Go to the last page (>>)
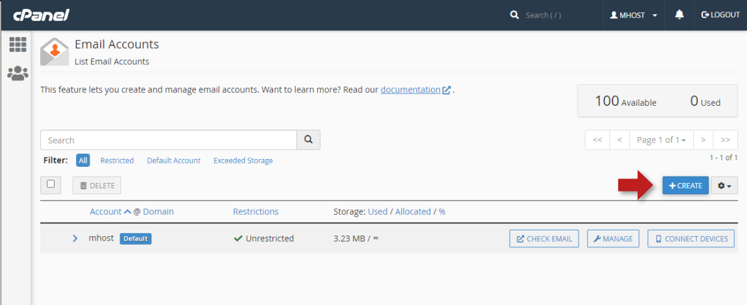This screenshot has width=747, height=305. tap(725, 140)
